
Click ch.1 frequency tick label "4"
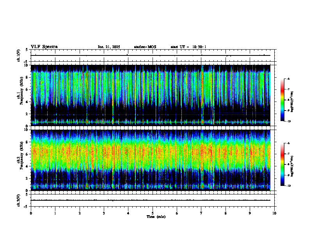click(27, 102)
